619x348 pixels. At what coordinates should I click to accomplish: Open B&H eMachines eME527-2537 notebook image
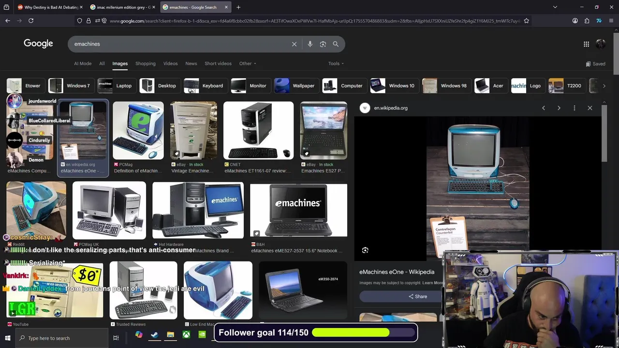[x=298, y=210]
